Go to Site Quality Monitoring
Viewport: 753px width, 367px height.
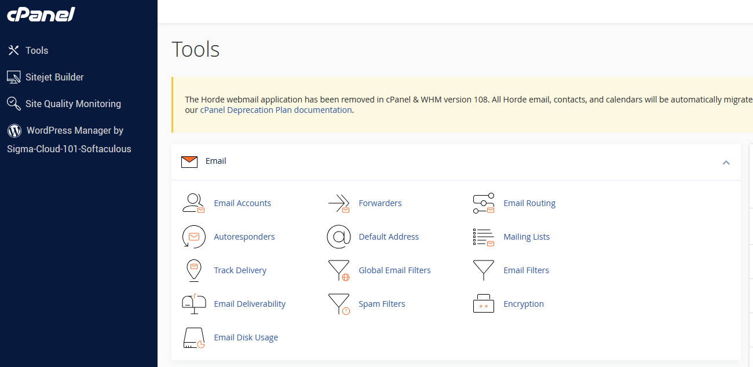(x=73, y=104)
